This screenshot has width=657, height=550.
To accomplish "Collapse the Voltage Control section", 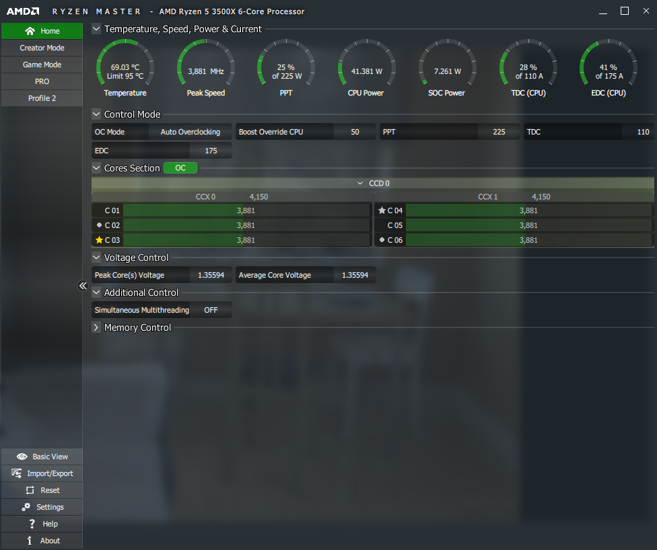I will tap(96, 258).
